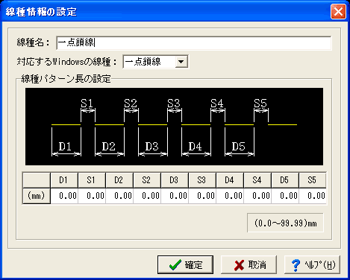Click the 線種名： label
Viewport: 350px width, 280px height.
[34, 42]
